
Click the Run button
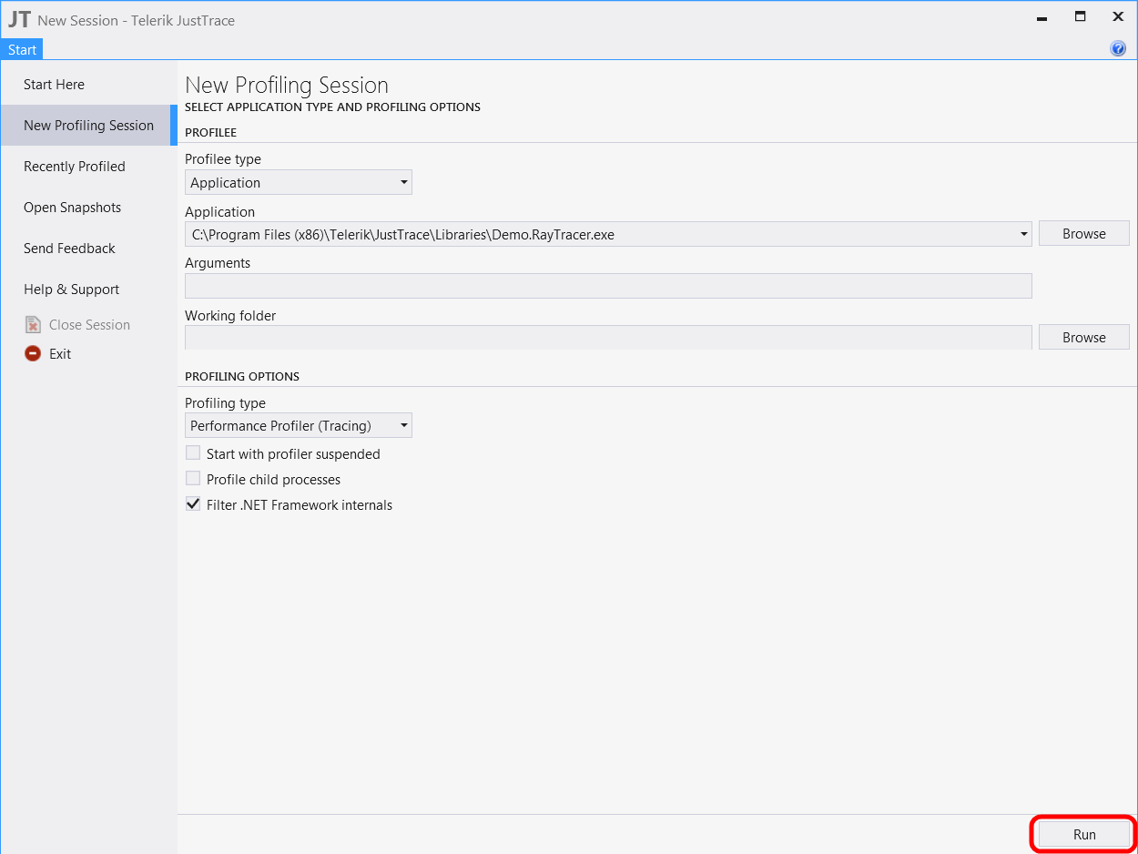1083,834
